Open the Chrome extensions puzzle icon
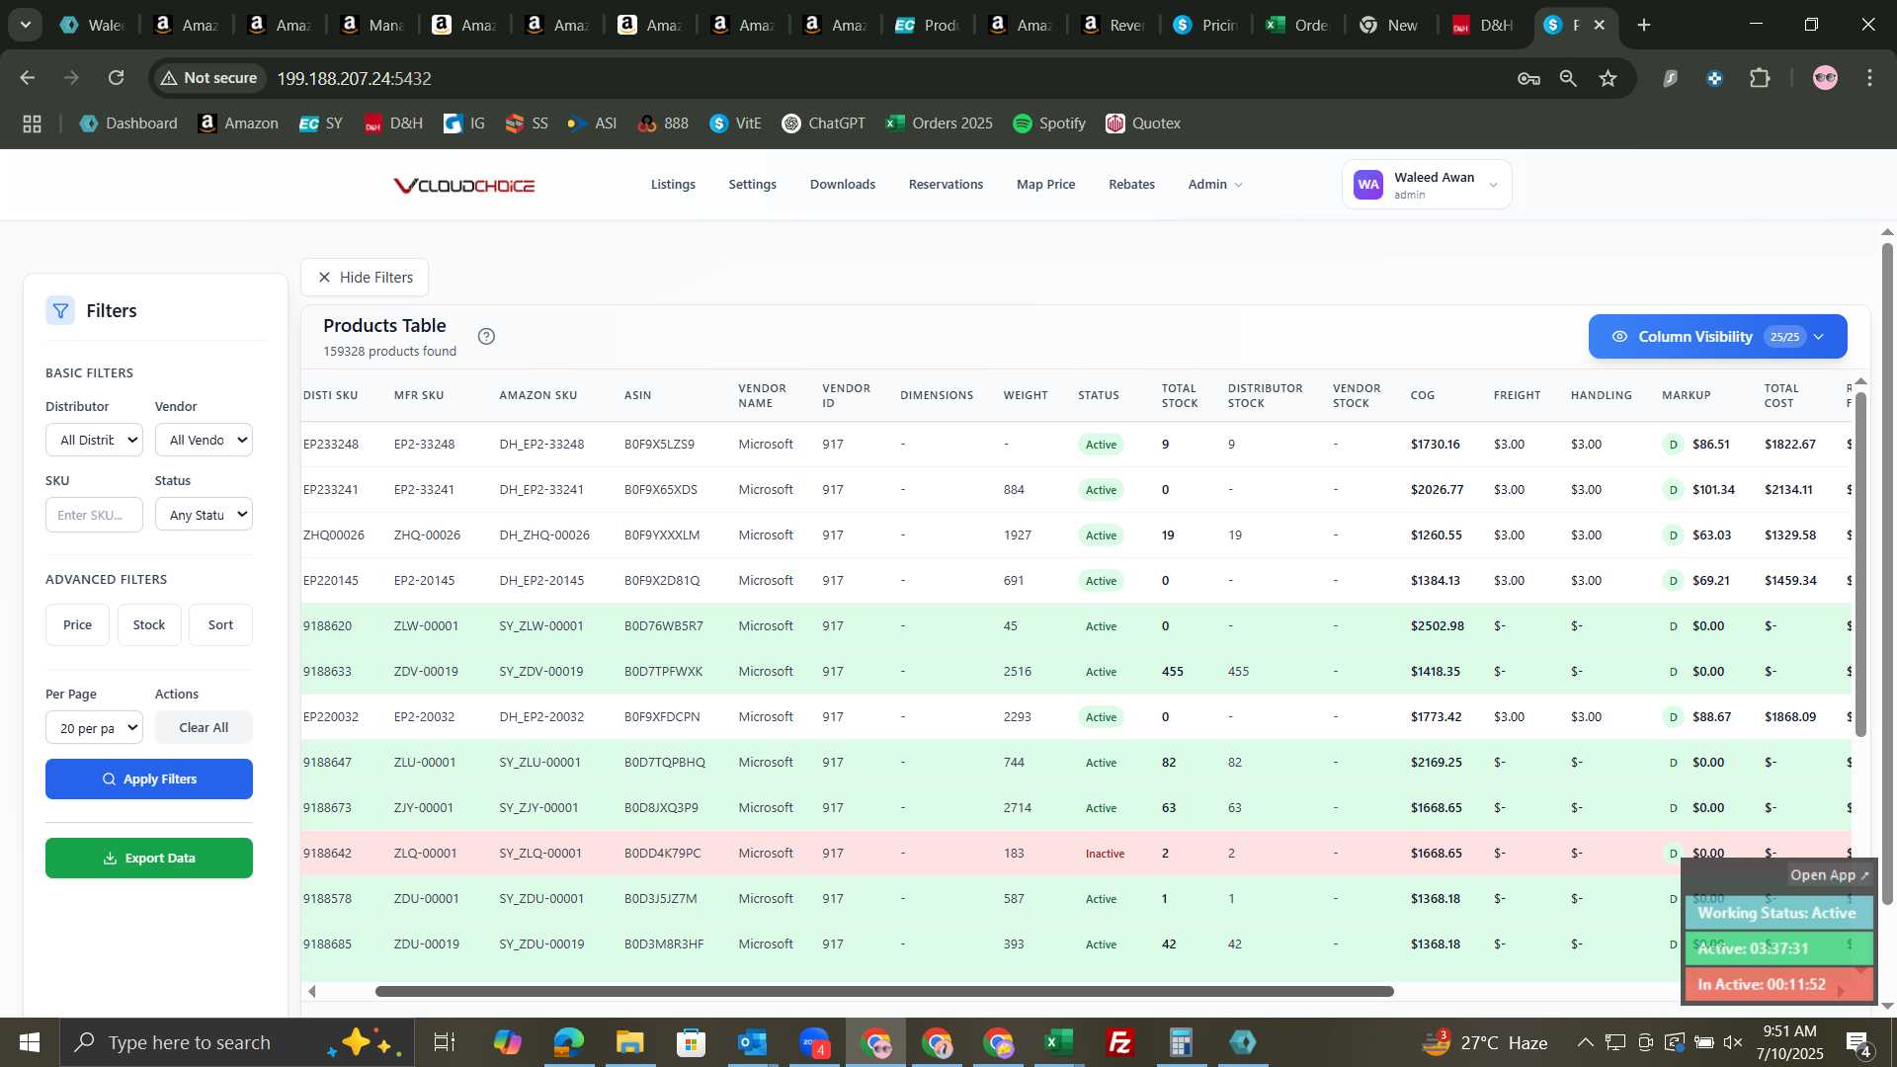This screenshot has height=1067, width=1897. (1760, 78)
